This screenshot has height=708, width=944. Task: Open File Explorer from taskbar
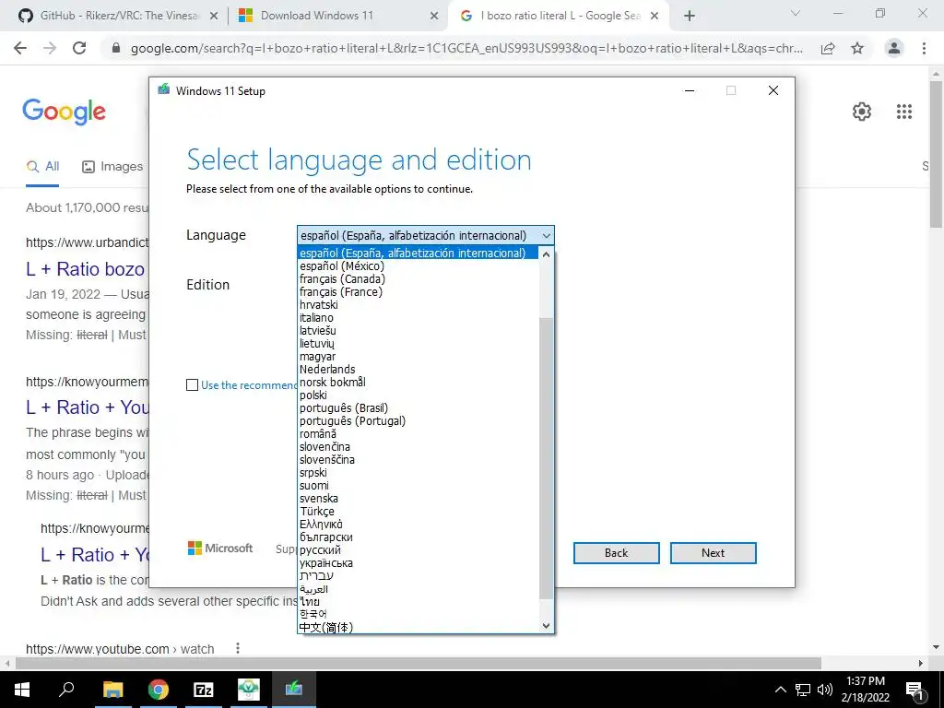(112, 690)
